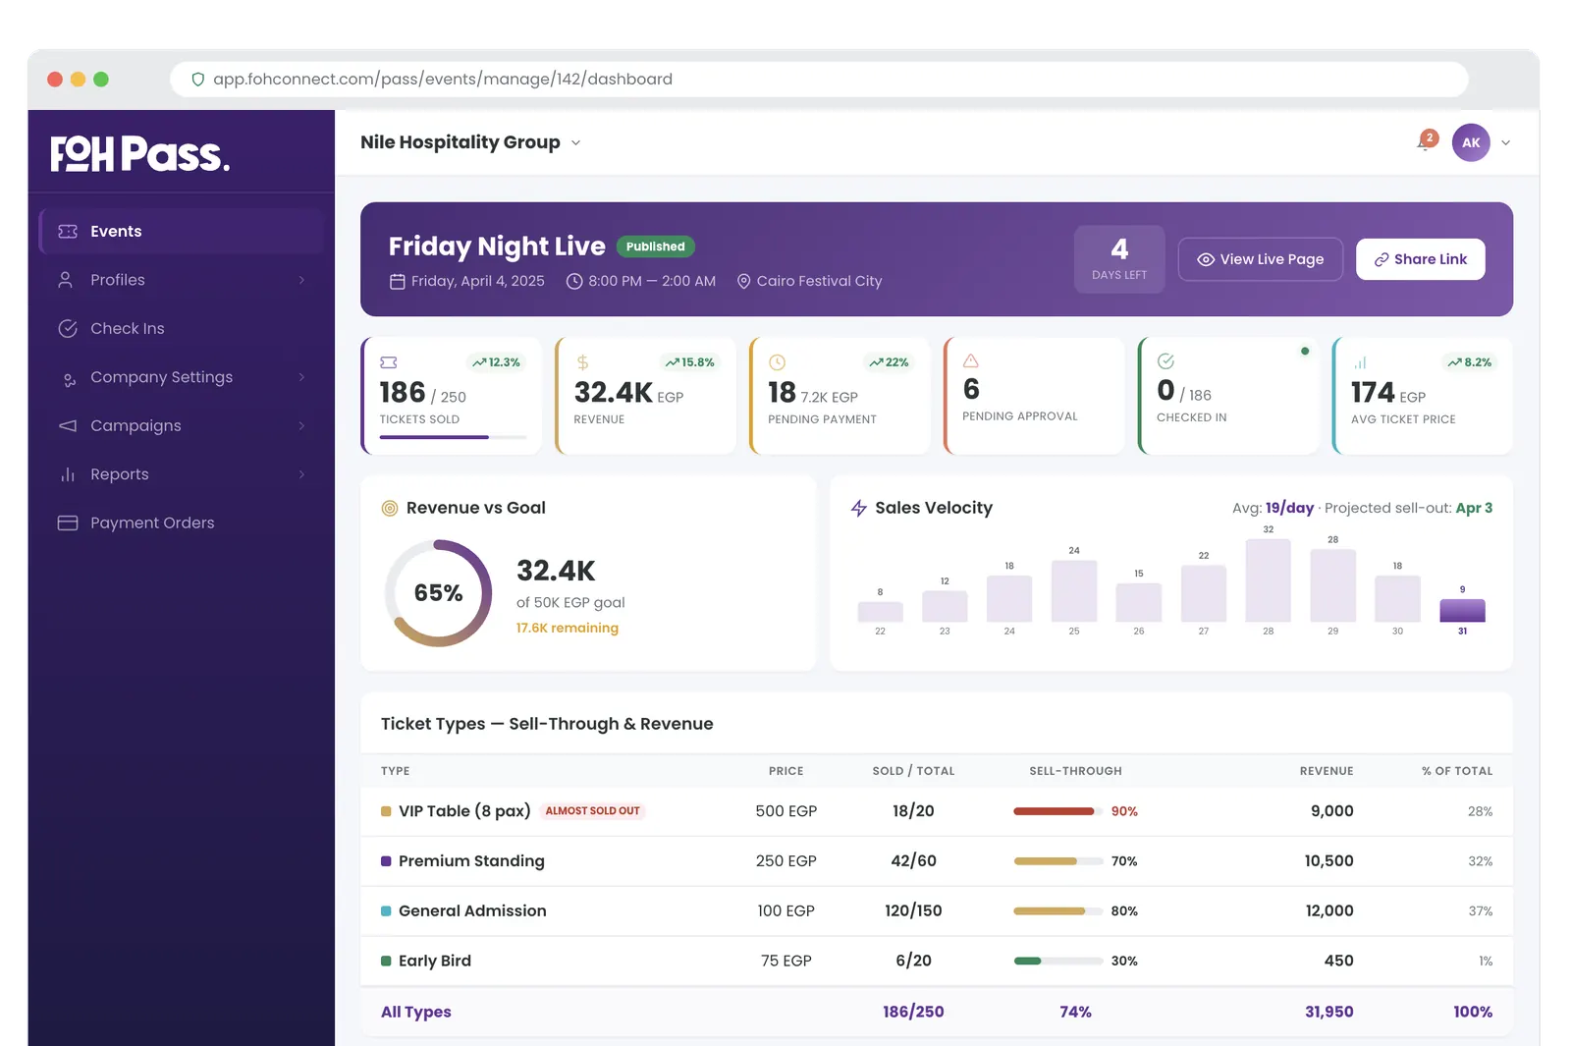Expand the Campaigns submenu arrow
This screenshot has height=1046, width=1571.
point(301,426)
